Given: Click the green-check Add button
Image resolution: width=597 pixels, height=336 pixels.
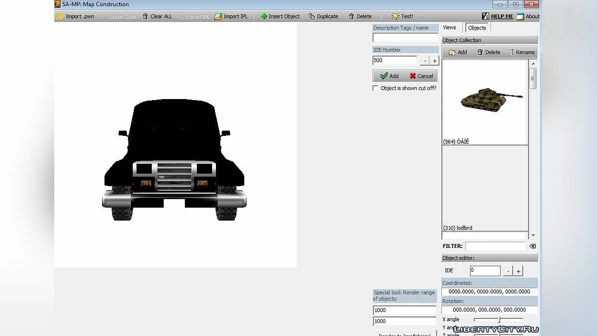Looking at the screenshot, I should [389, 76].
